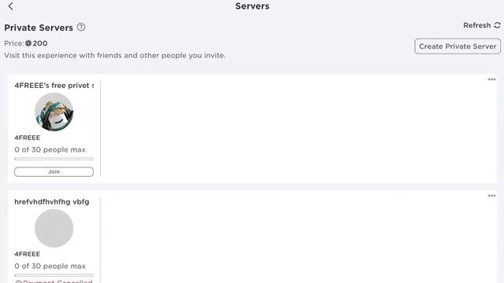Viewport: 504px width, 283px height.
Task: Click the blank gray avatar in hrefvhdfhvhfhg card
Action: [54, 229]
